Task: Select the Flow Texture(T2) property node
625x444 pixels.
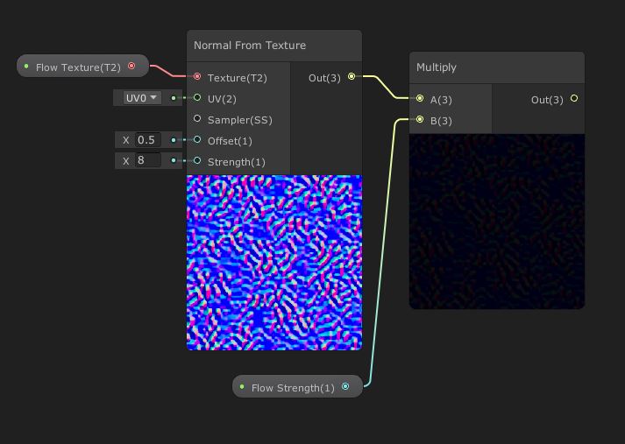Action: (77, 67)
